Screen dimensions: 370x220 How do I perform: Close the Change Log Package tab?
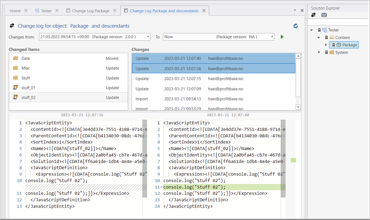pyautogui.click(x=115, y=11)
